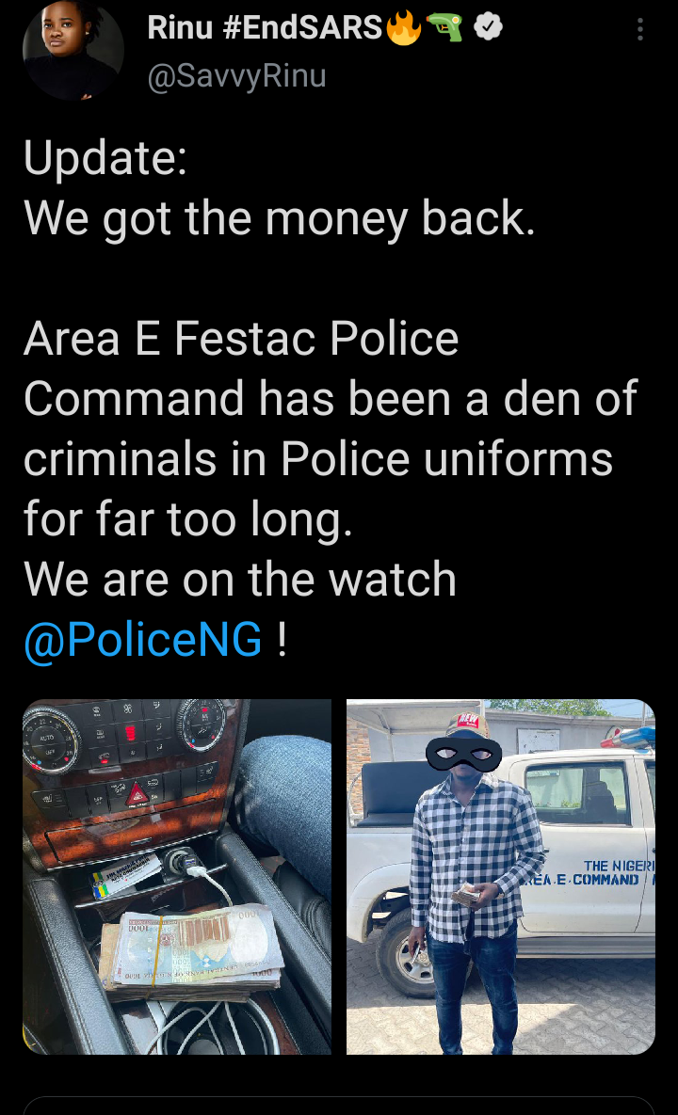
Task: Tap the fire emoji in the display name
Action: [404, 28]
